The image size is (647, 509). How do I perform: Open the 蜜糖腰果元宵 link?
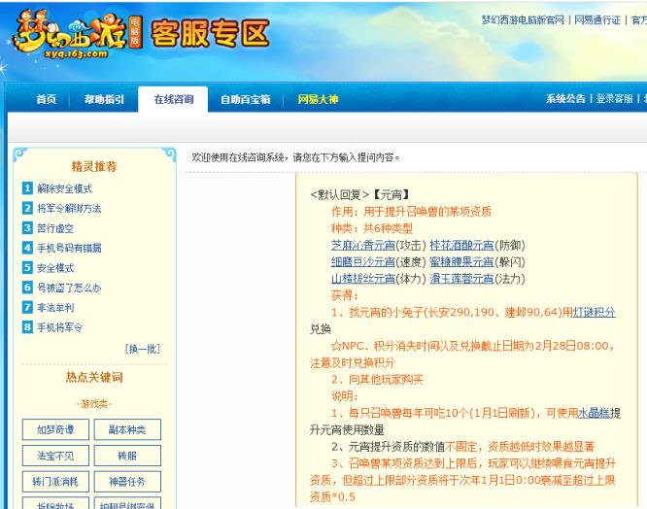point(461,262)
